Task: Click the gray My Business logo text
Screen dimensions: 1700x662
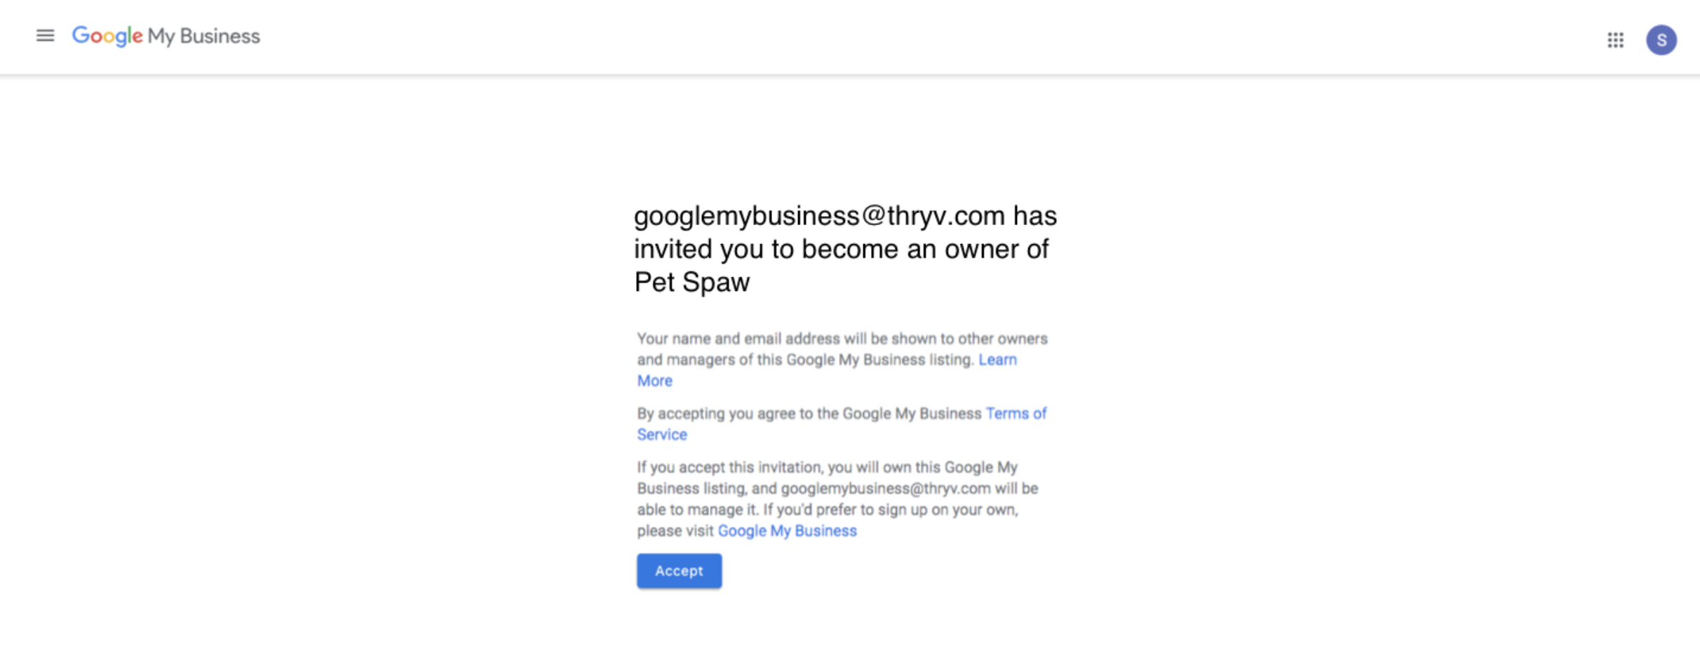Action: (204, 36)
